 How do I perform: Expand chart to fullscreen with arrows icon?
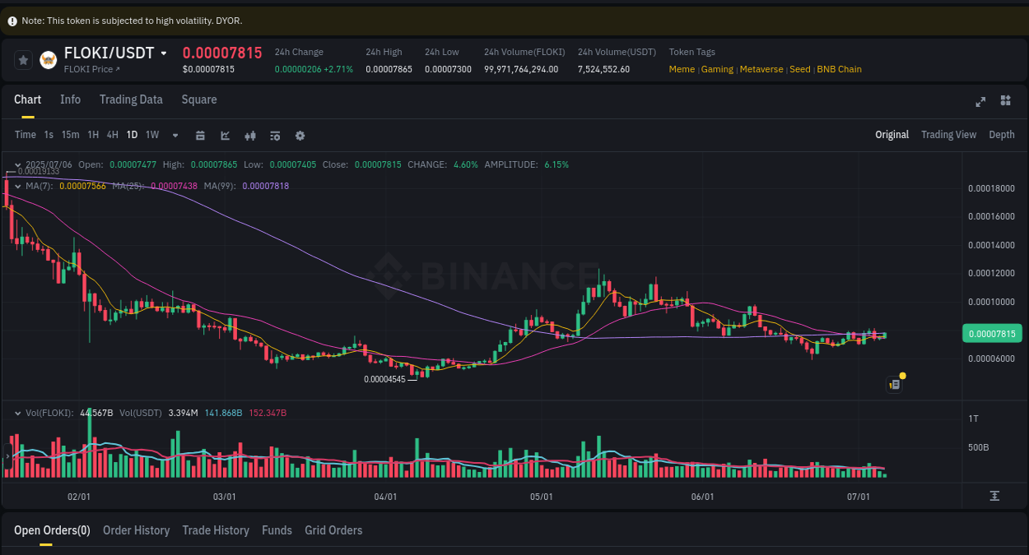click(980, 102)
